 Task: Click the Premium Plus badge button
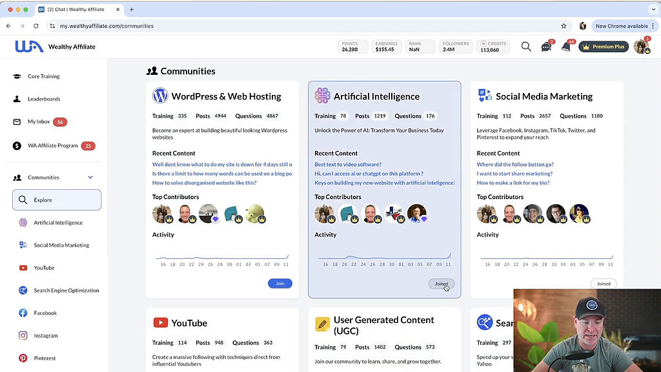(x=604, y=46)
